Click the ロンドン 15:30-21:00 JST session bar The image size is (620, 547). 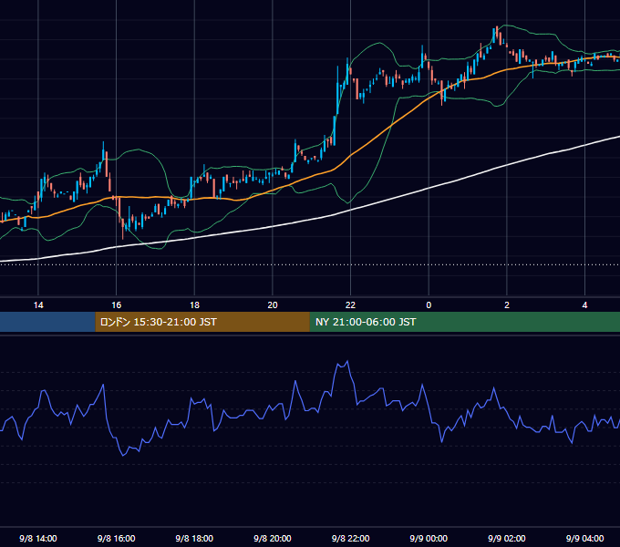202,322
